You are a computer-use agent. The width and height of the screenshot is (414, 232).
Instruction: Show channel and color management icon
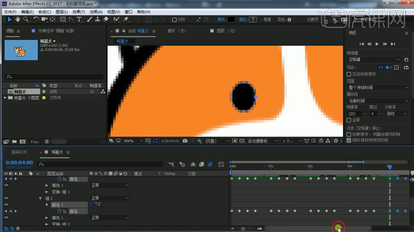[x=199, y=141]
